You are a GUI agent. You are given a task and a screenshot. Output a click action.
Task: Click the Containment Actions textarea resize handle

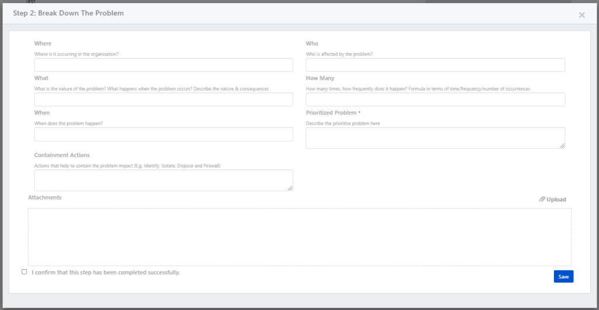290,187
